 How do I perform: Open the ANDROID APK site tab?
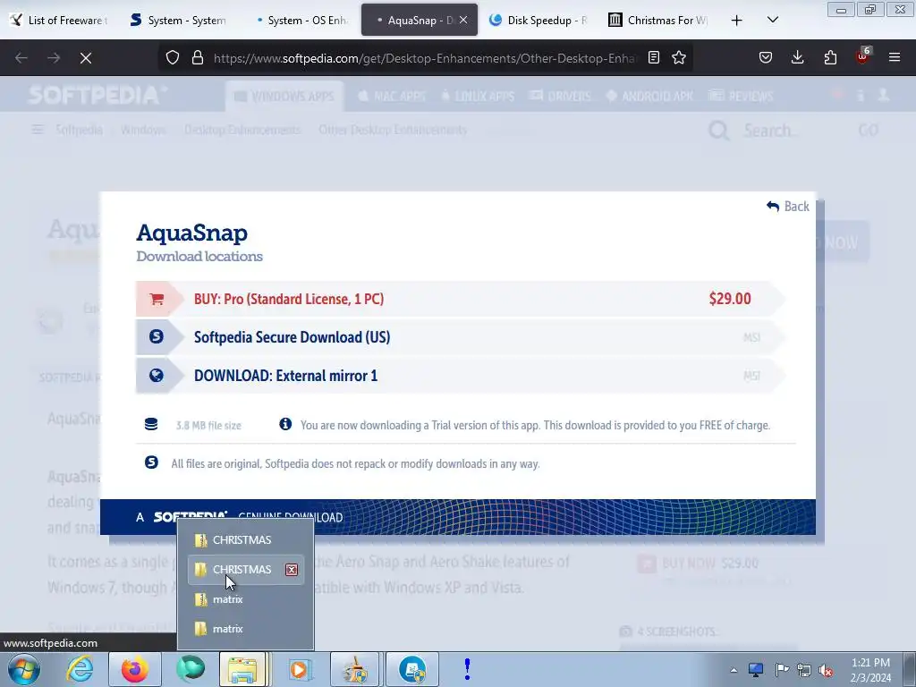tap(650, 97)
